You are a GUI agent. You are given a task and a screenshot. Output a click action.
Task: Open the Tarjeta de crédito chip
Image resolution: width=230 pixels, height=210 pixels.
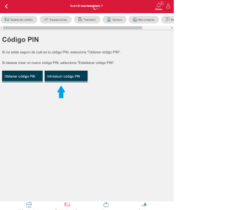(x=19, y=20)
